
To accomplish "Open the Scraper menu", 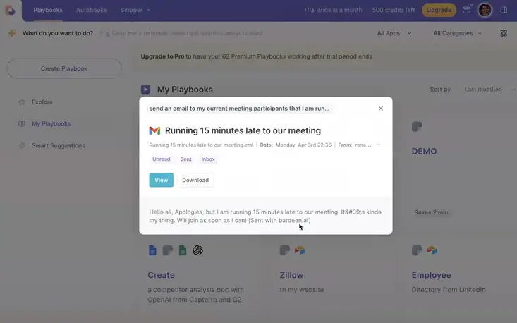I will click(x=135, y=10).
